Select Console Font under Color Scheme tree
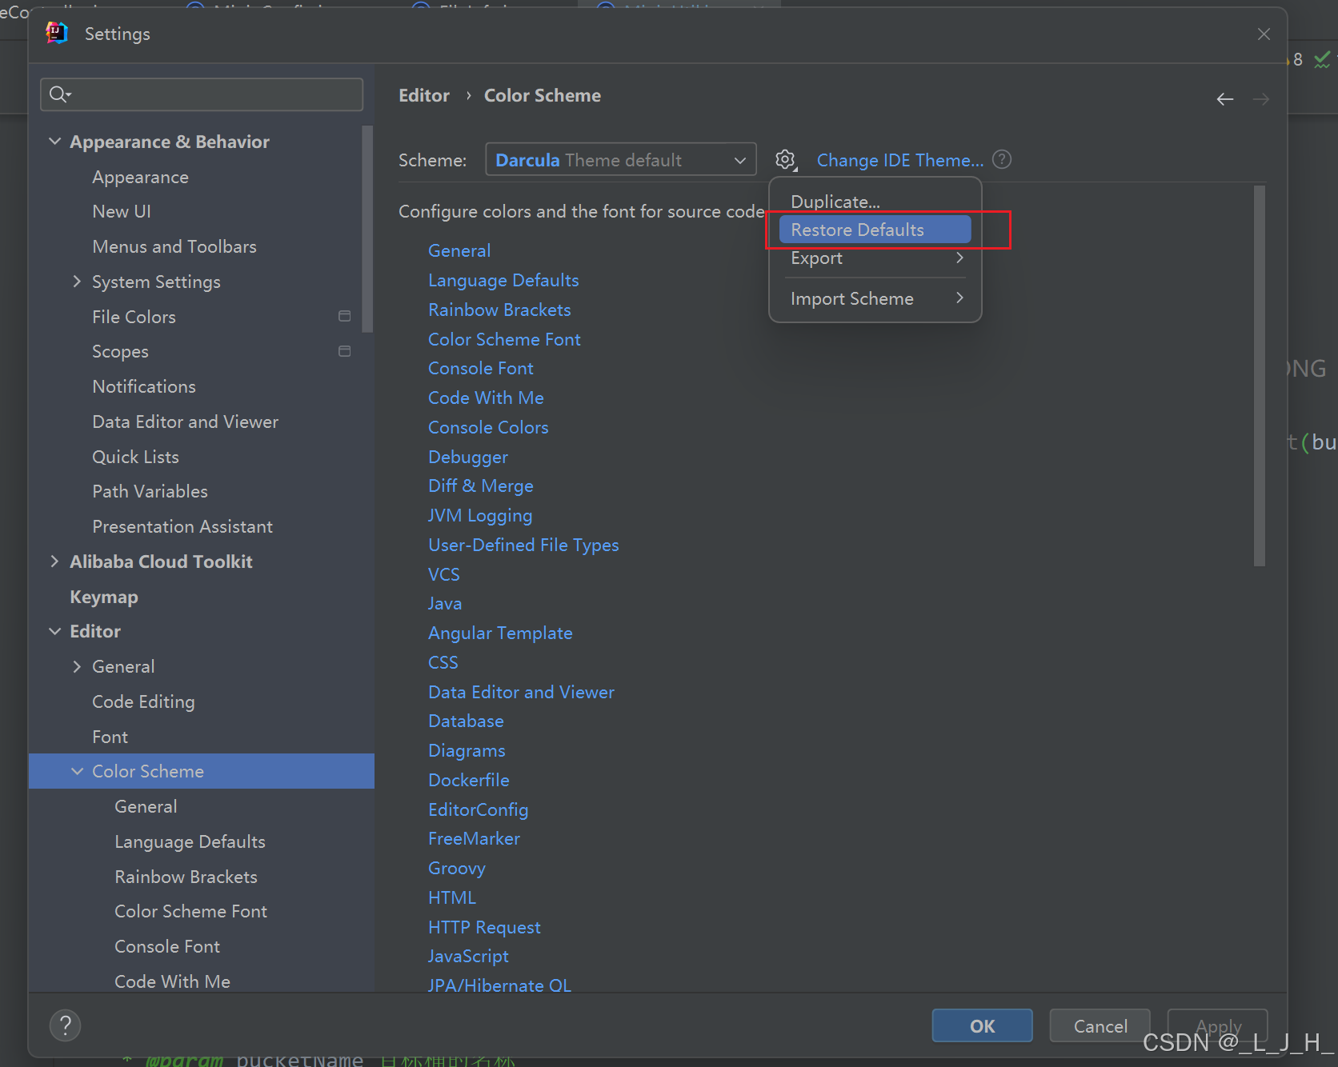Viewport: 1338px width, 1067px height. 167,946
